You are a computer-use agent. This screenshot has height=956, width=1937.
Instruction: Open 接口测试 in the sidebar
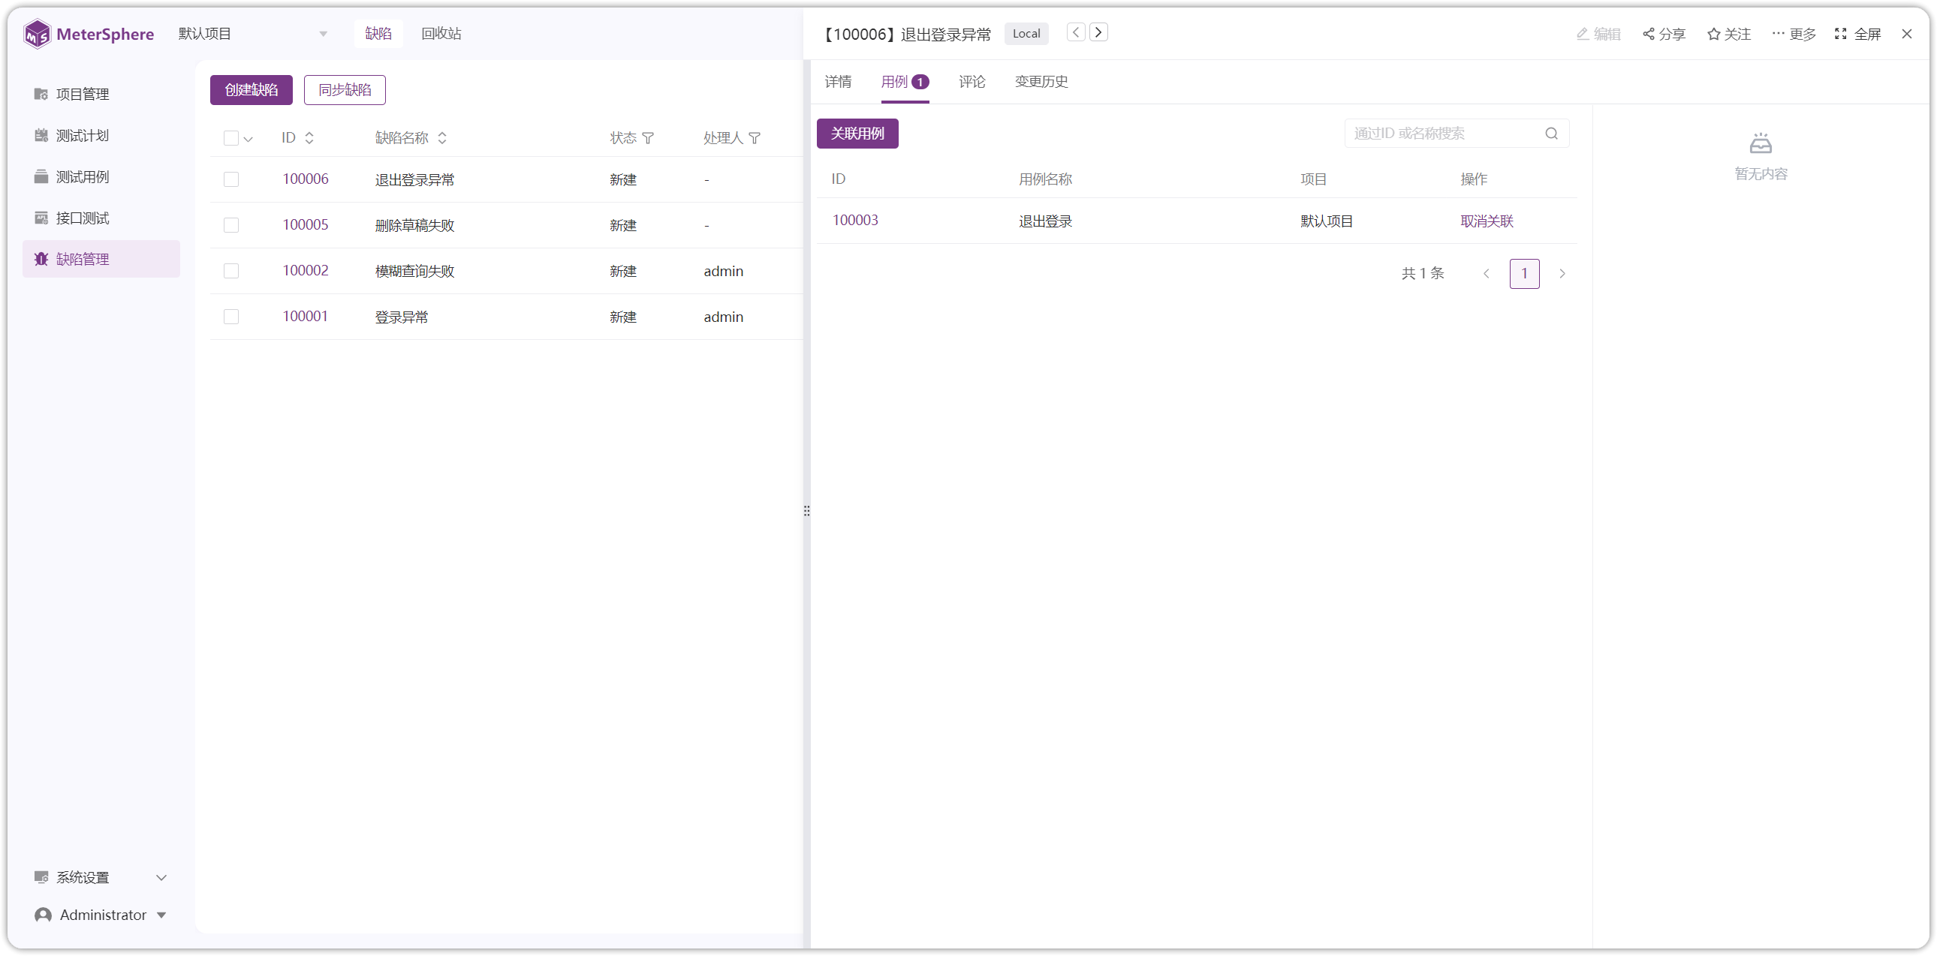101,218
